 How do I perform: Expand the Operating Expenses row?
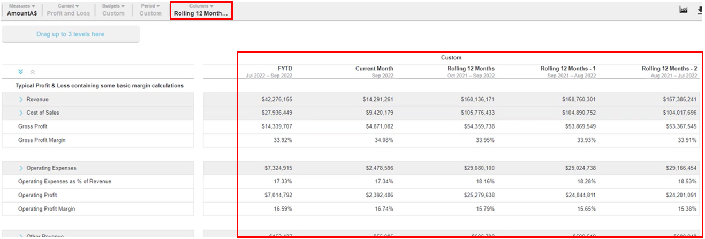point(21,168)
